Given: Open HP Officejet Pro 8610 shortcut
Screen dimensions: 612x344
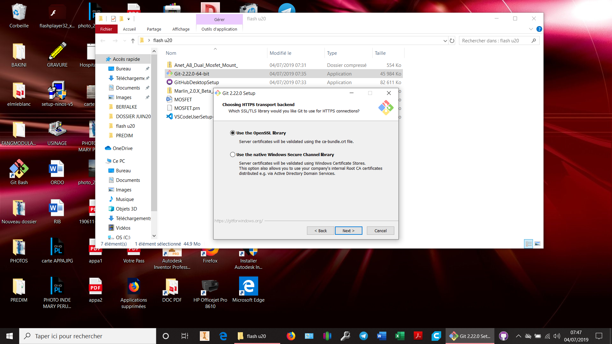Looking at the screenshot, I should (x=210, y=293).
